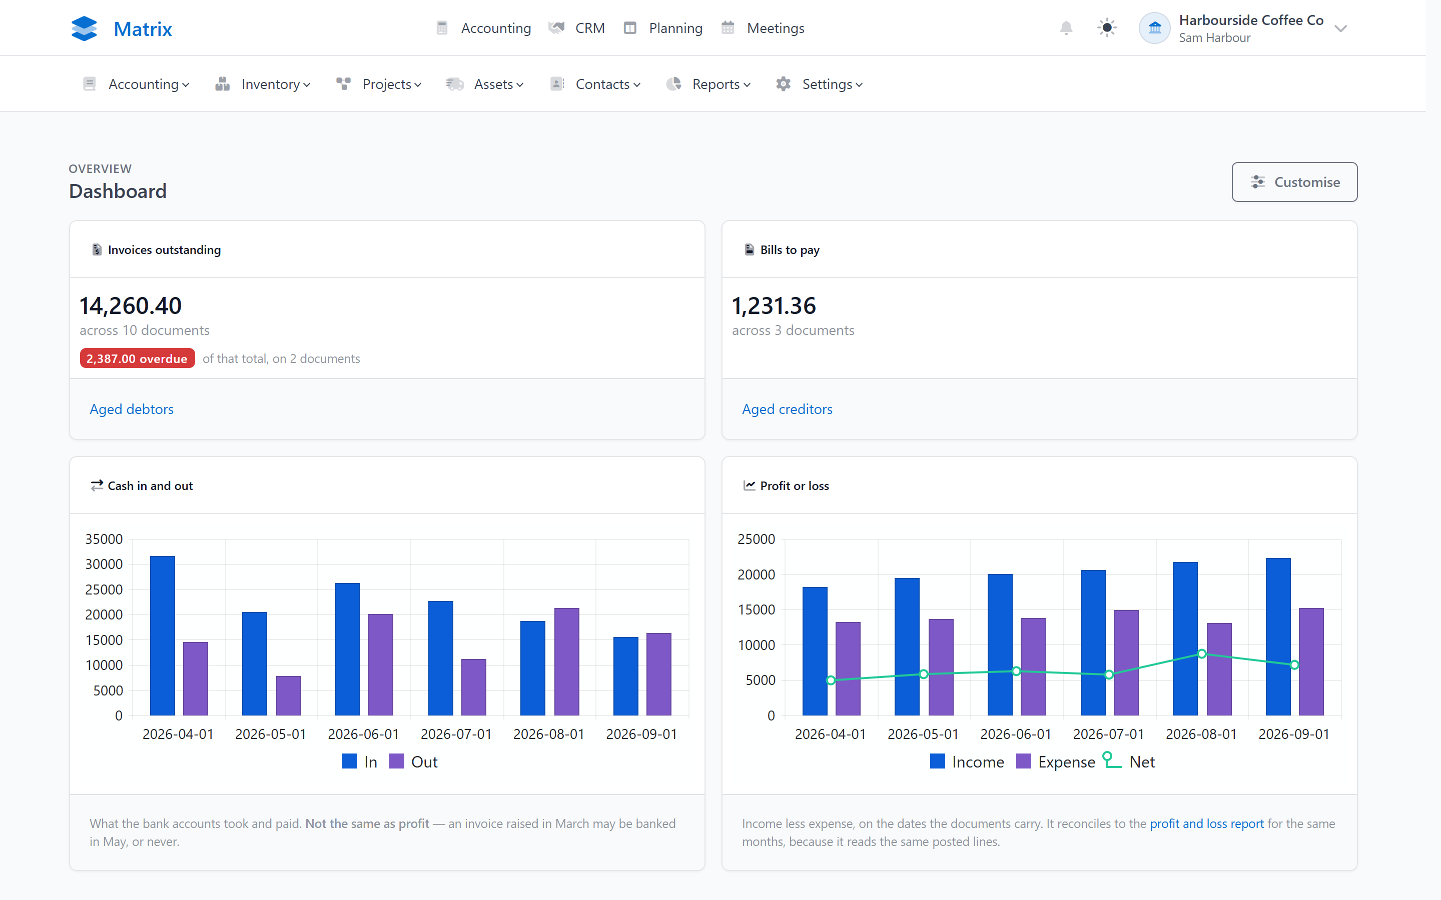Click the 'across 10 documents' text
Screen dimensions: 1441x900
pos(145,330)
